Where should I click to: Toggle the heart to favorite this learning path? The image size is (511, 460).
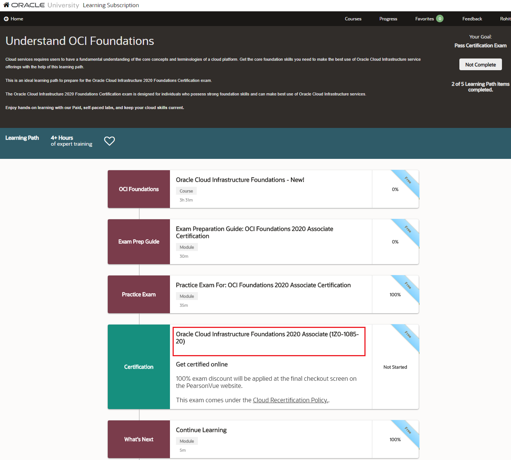point(109,141)
